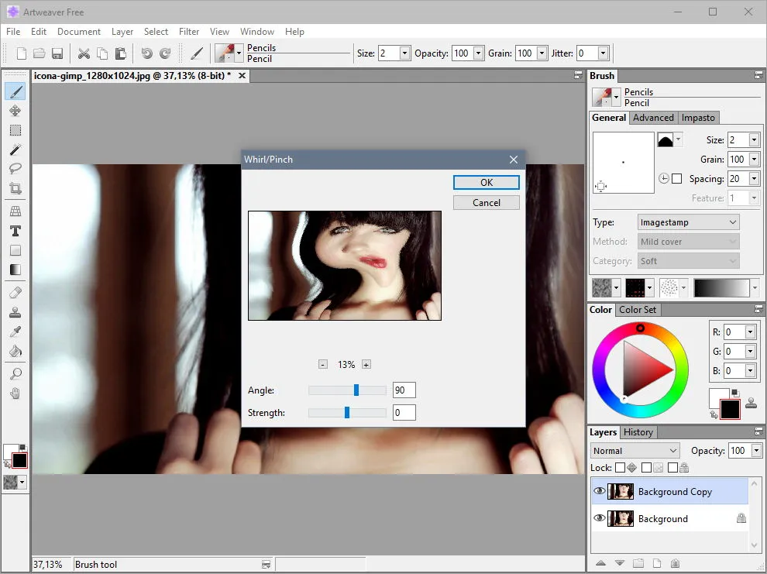Open the brush Type dropdown showing Imagestamp
Screen dimensions: 767x574
(x=688, y=222)
